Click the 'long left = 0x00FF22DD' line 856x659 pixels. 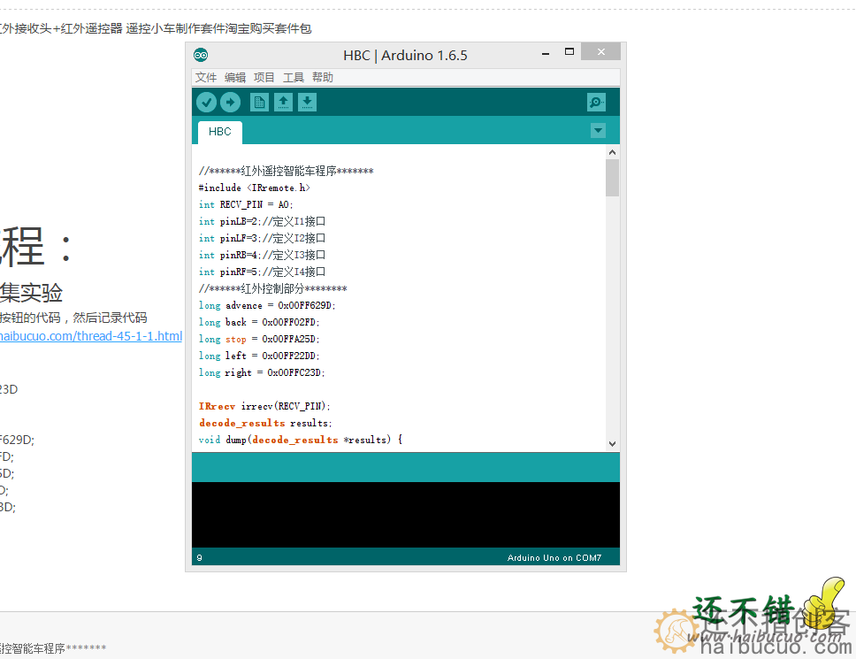259,356
